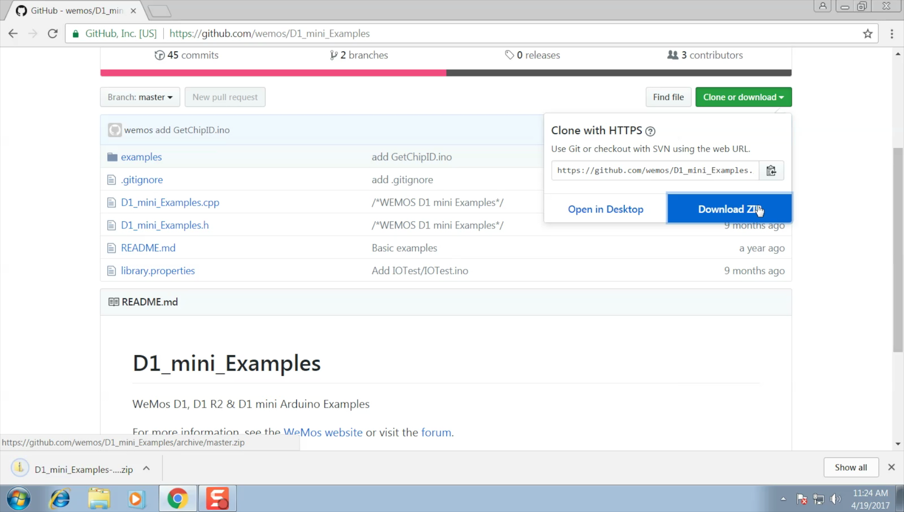Click the volume icon in the system tray

(836, 499)
